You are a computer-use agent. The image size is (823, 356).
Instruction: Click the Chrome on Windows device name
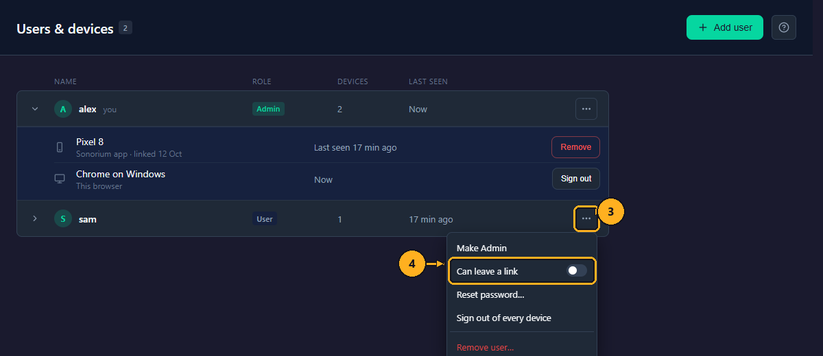tap(121, 174)
